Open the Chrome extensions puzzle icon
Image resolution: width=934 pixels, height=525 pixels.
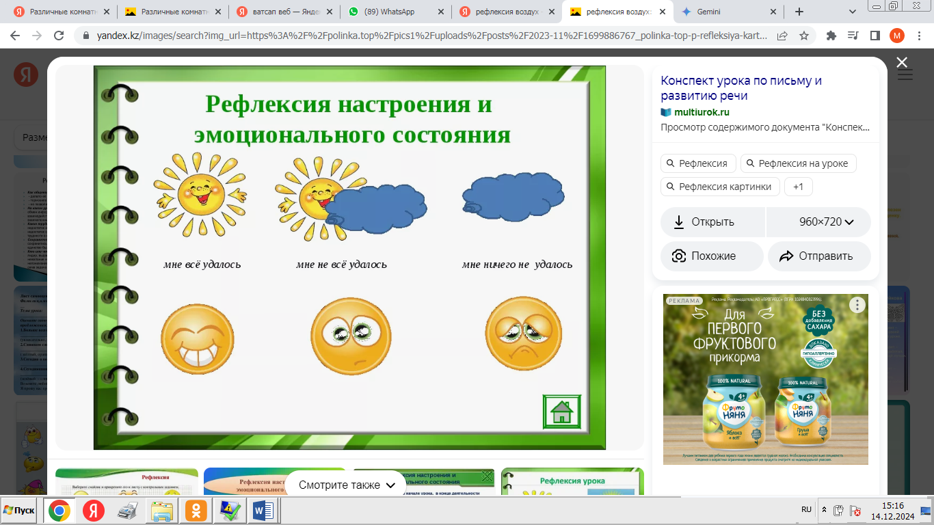[x=831, y=36]
